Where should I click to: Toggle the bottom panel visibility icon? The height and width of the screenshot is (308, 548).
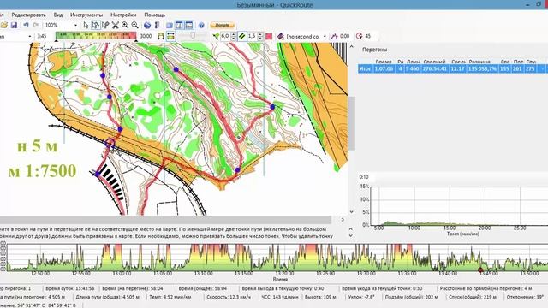(189, 25)
